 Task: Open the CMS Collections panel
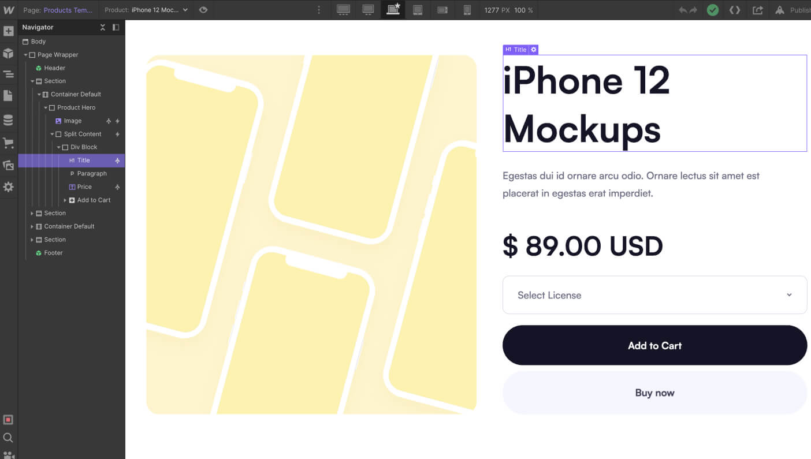pyautogui.click(x=9, y=120)
